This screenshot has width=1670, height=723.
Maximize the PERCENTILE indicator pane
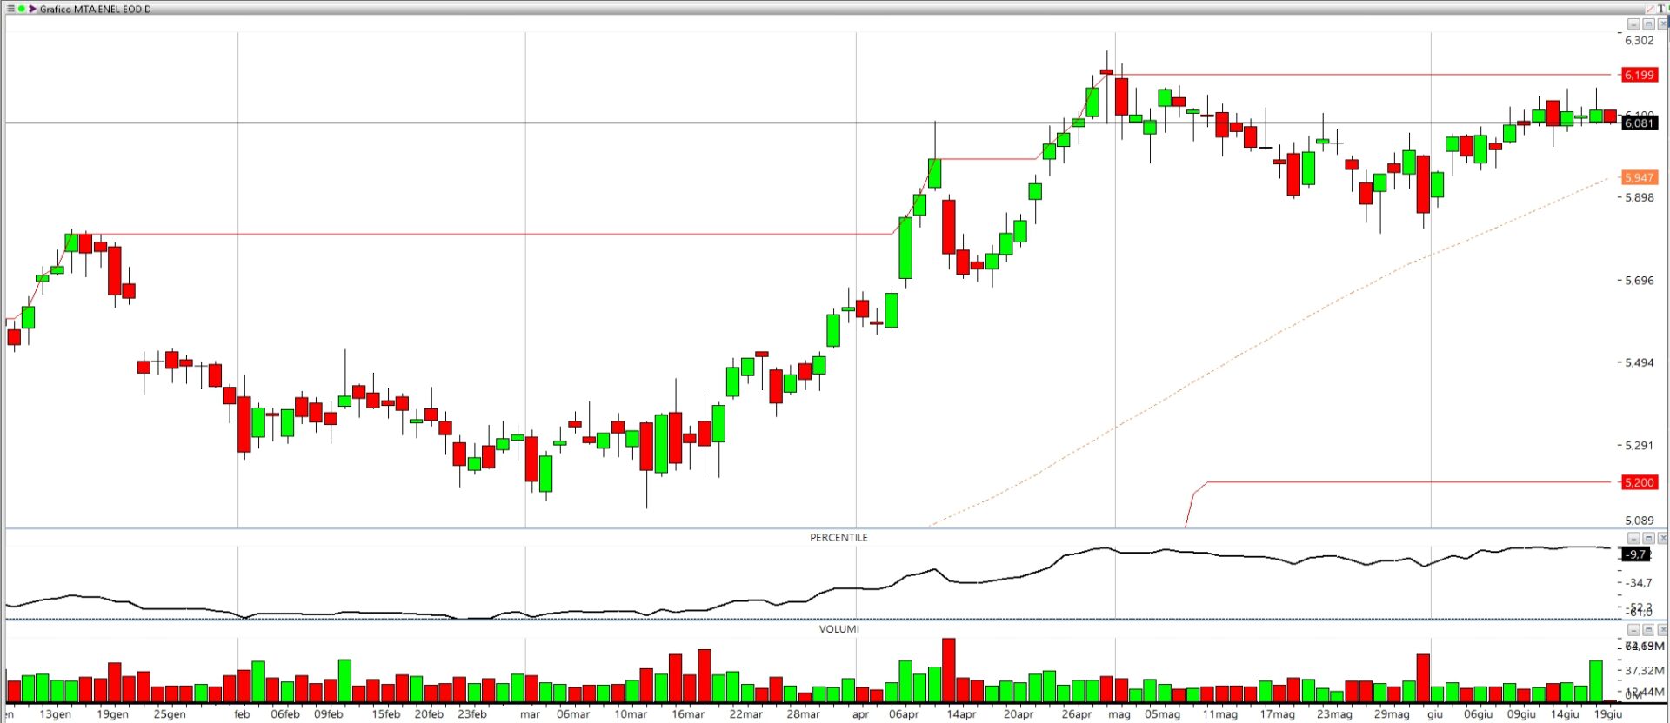[x=1648, y=538]
